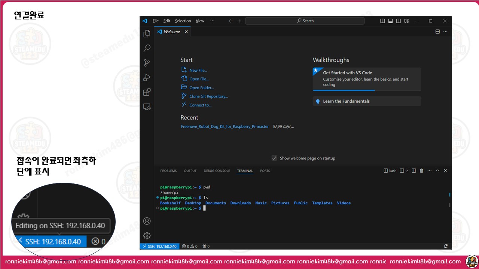Screen dimensions: 479x269
Task: Select the Welcome editor tab
Action: click(x=172, y=32)
